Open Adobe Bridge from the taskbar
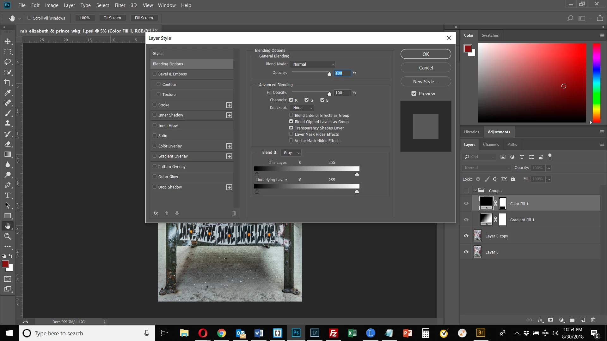This screenshot has height=341, width=607. coord(481,333)
